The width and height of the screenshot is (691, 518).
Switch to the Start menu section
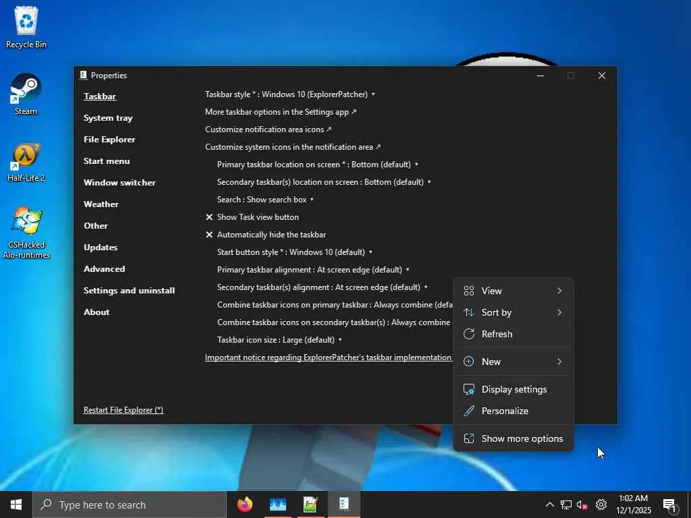pyautogui.click(x=107, y=161)
